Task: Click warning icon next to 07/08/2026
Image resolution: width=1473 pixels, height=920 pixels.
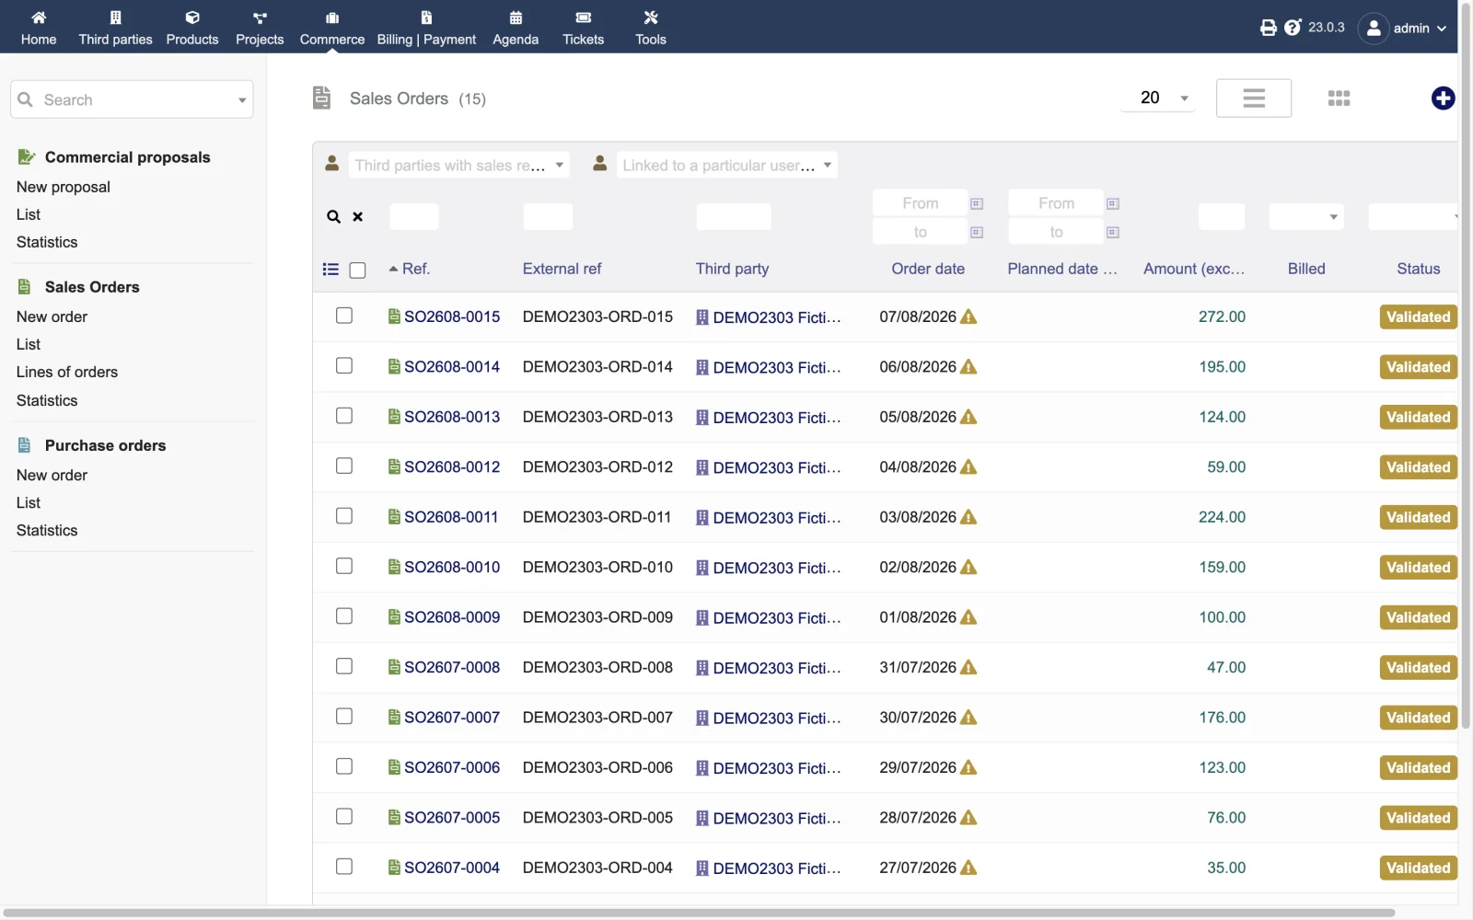Action: click(968, 316)
